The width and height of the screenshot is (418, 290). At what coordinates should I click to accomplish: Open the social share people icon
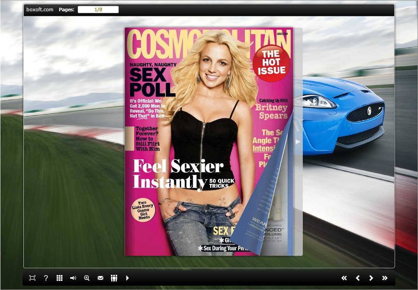point(114,278)
